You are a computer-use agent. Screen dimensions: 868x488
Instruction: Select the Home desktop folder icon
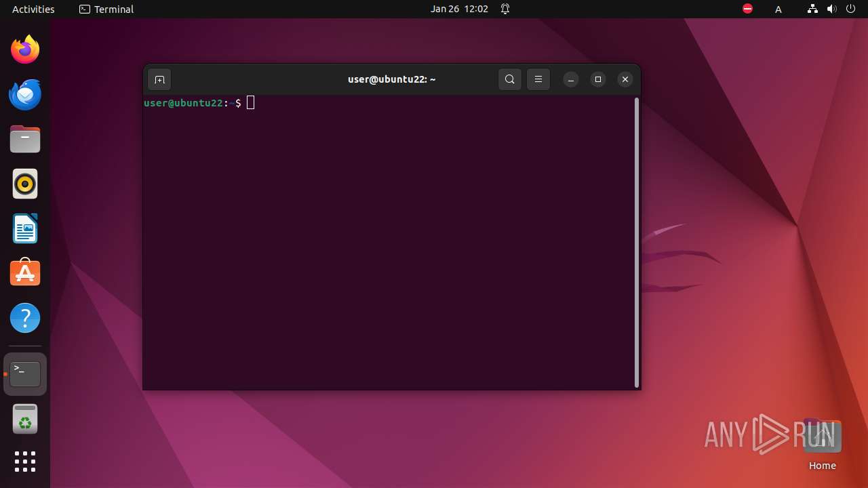[x=822, y=445]
